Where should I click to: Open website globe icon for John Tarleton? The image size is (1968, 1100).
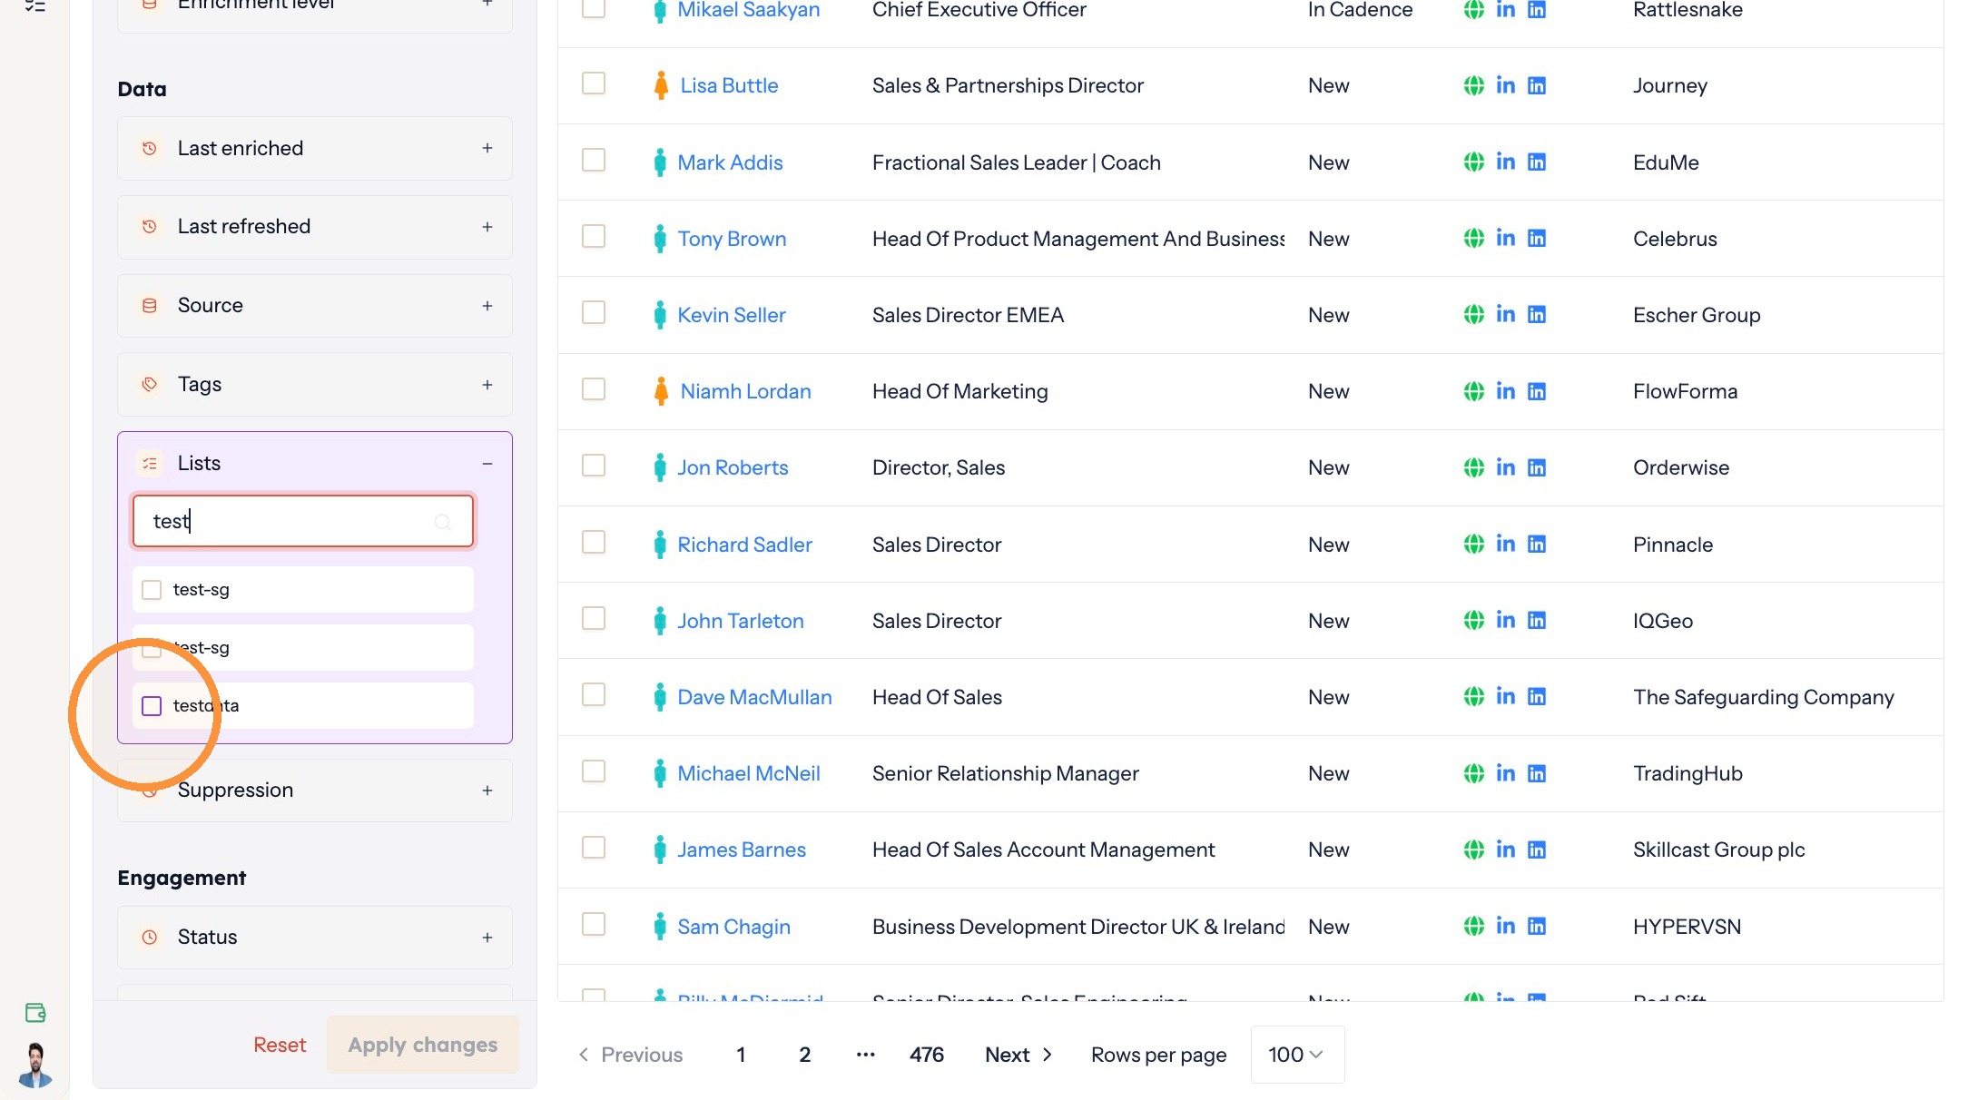(x=1473, y=620)
